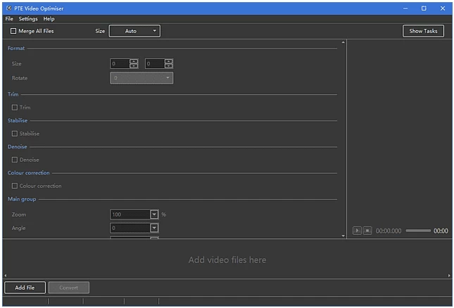Expand the Zoom value dropdown
Viewport: 454px width, 308px height.
[154, 214]
